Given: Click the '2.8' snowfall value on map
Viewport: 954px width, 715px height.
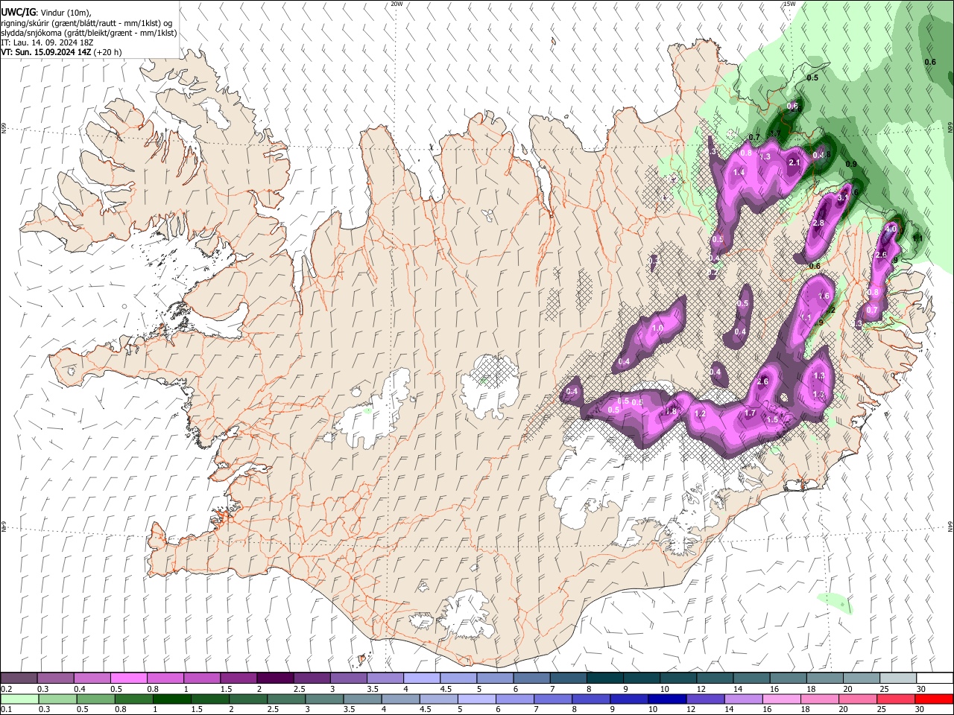Looking at the screenshot, I should click(818, 223).
